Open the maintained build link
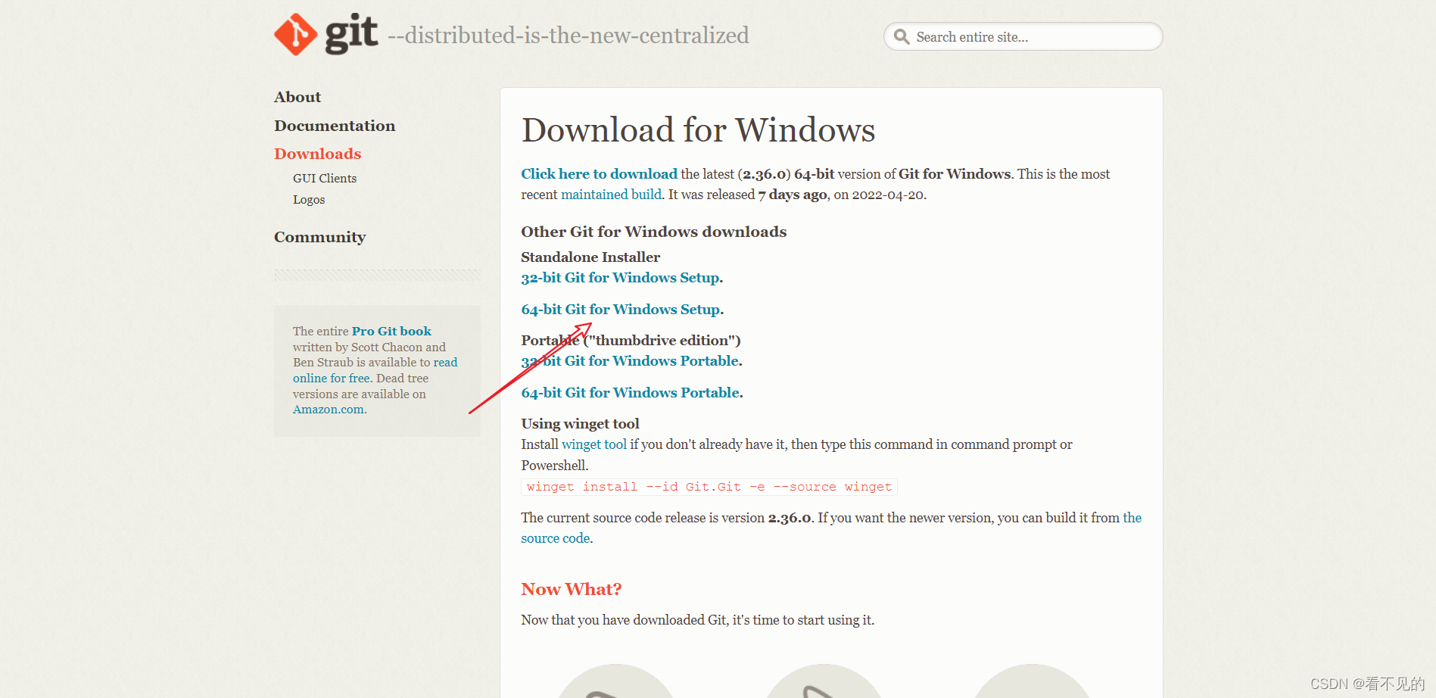 tap(611, 195)
